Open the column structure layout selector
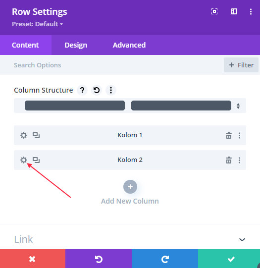The width and height of the screenshot is (260, 268). [x=130, y=106]
